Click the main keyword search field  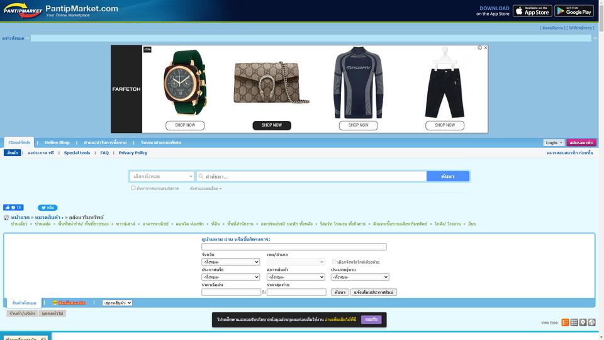click(x=311, y=176)
